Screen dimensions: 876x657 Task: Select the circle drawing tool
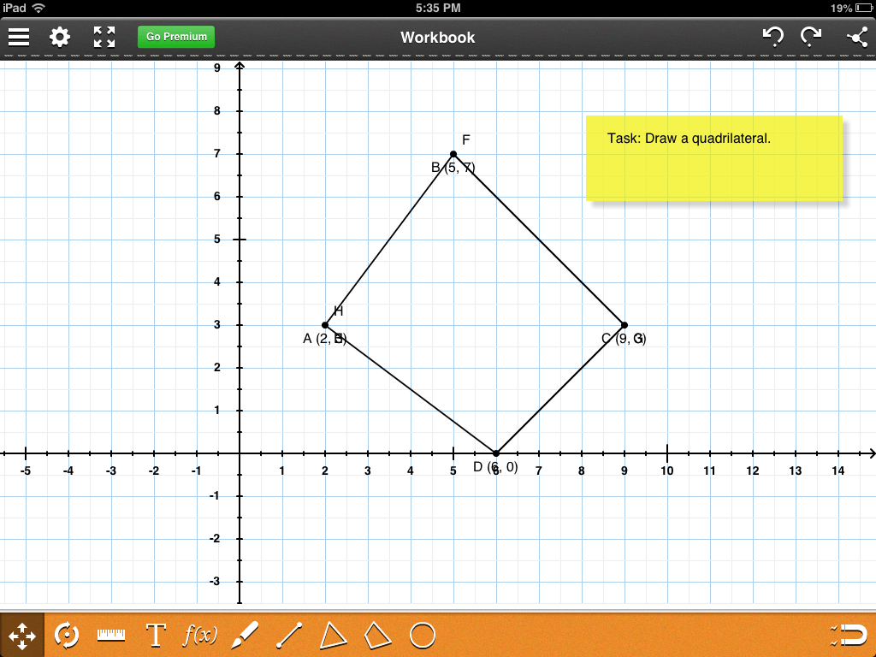(423, 635)
